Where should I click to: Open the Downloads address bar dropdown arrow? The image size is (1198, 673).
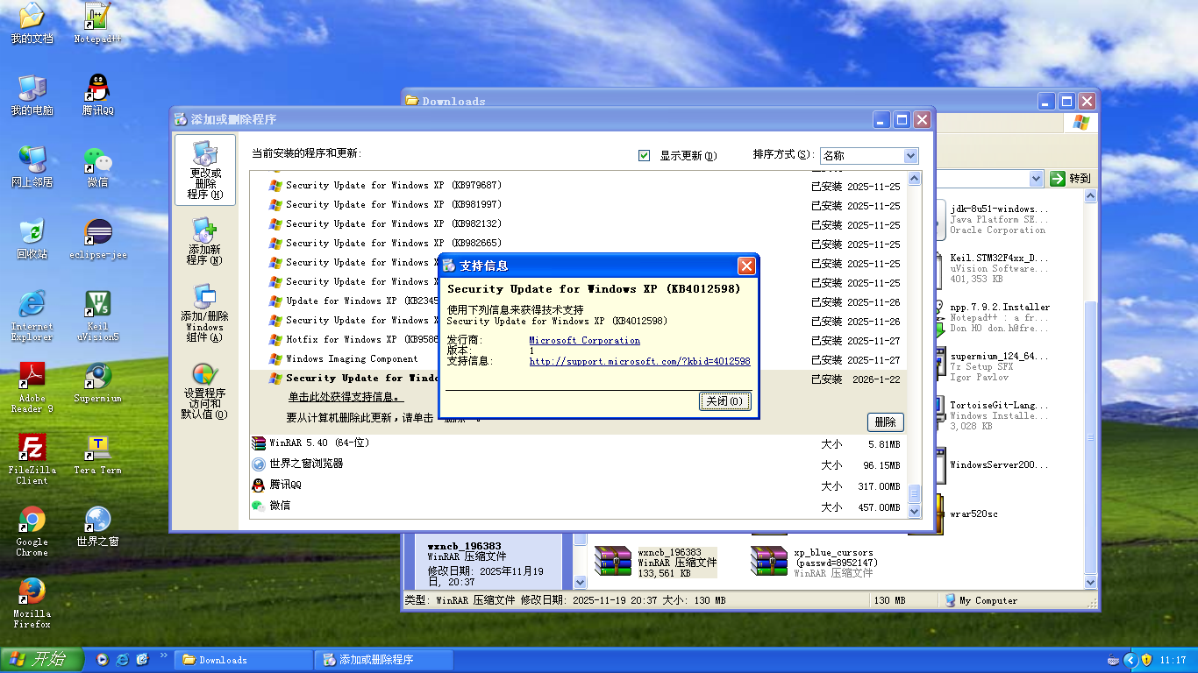pos(1036,179)
